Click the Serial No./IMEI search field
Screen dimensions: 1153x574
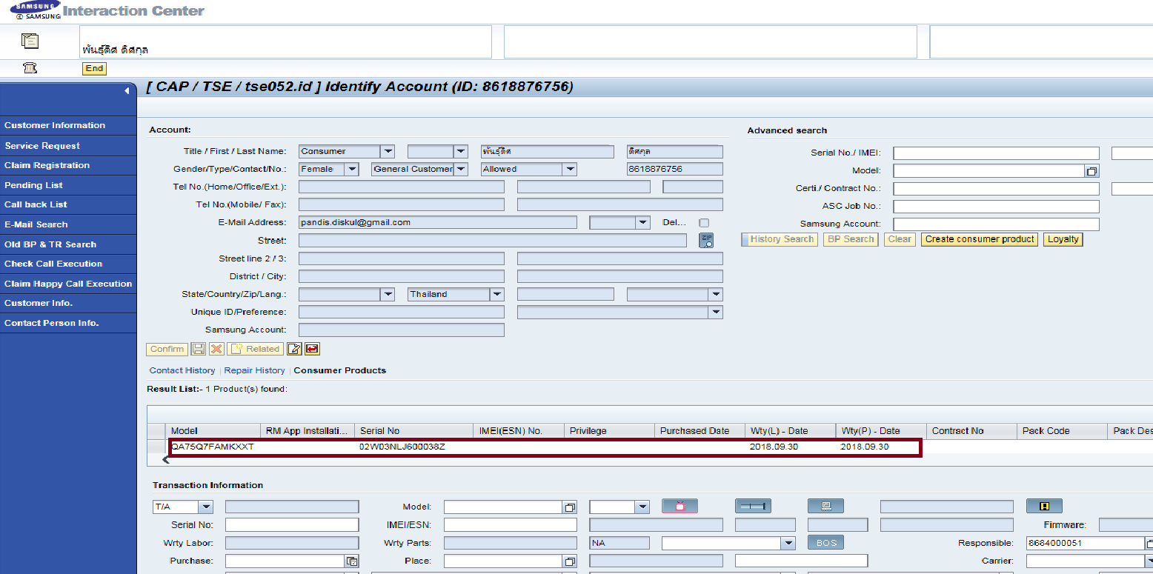(996, 153)
